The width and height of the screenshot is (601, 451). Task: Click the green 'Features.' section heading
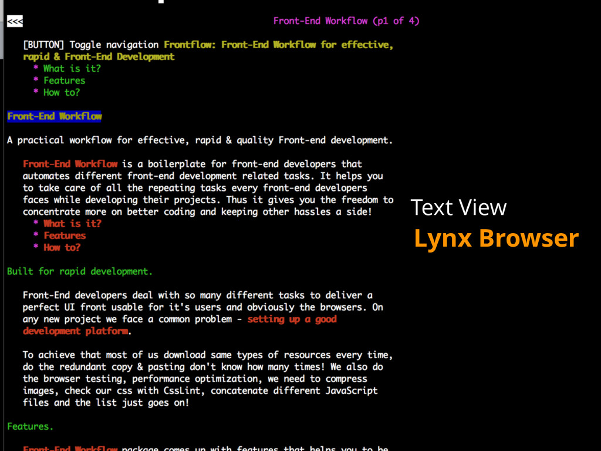click(x=31, y=426)
